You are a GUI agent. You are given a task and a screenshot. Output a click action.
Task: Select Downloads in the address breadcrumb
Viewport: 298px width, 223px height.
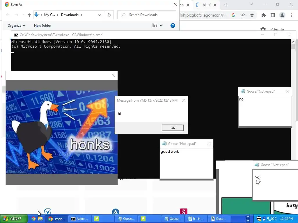pos(70,15)
